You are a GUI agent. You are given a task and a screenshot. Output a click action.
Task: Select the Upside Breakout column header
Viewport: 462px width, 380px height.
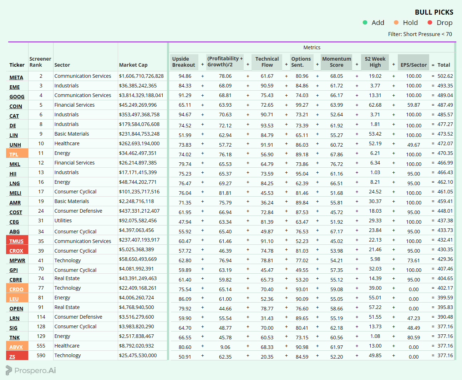(184, 62)
